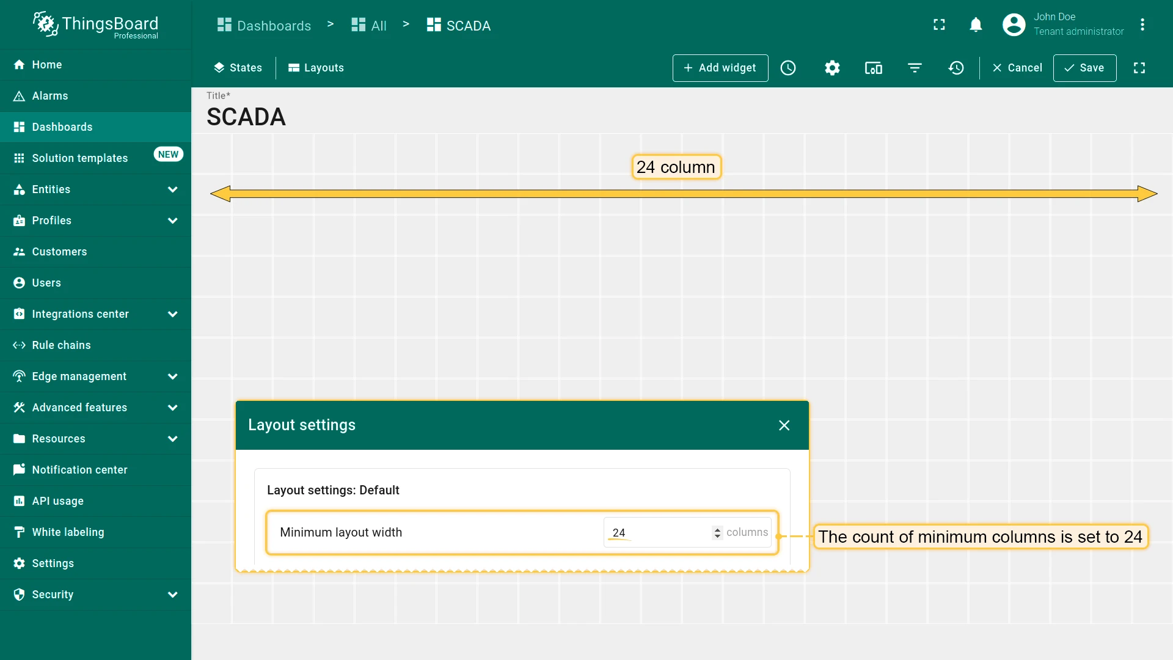The width and height of the screenshot is (1173, 660).
Task: Click the Dashboards breadcrumb link
Action: [x=264, y=26]
